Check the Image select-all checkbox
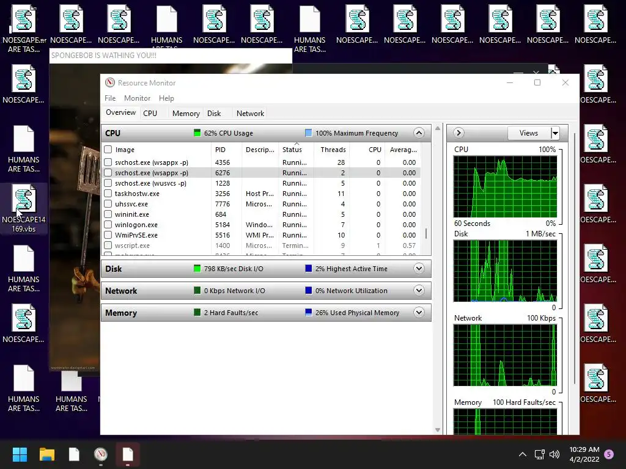The image size is (626, 469). 108,150
